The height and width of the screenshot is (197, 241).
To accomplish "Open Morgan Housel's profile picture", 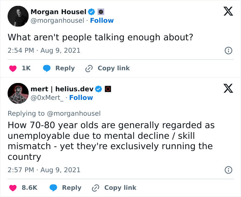I will [18, 16].
